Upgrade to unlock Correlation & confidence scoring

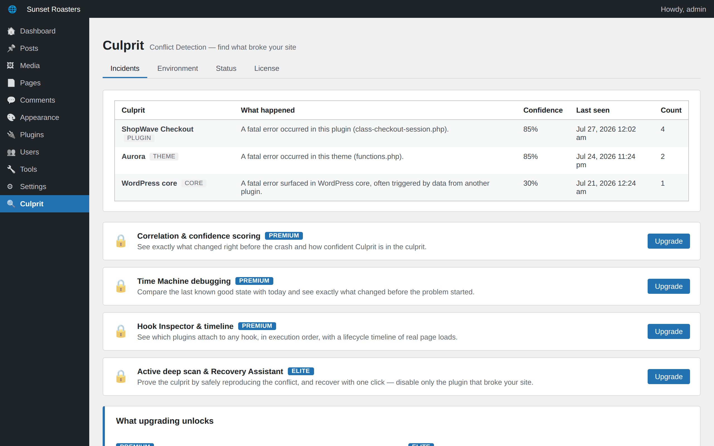tap(669, 241)
